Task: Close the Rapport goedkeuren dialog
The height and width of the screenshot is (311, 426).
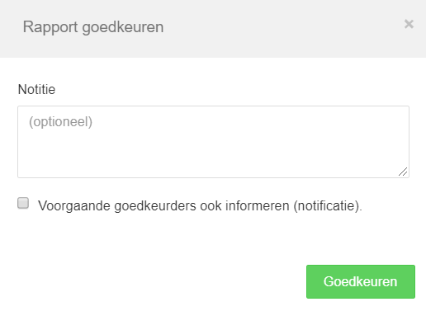Action: (x=409, y=24)
